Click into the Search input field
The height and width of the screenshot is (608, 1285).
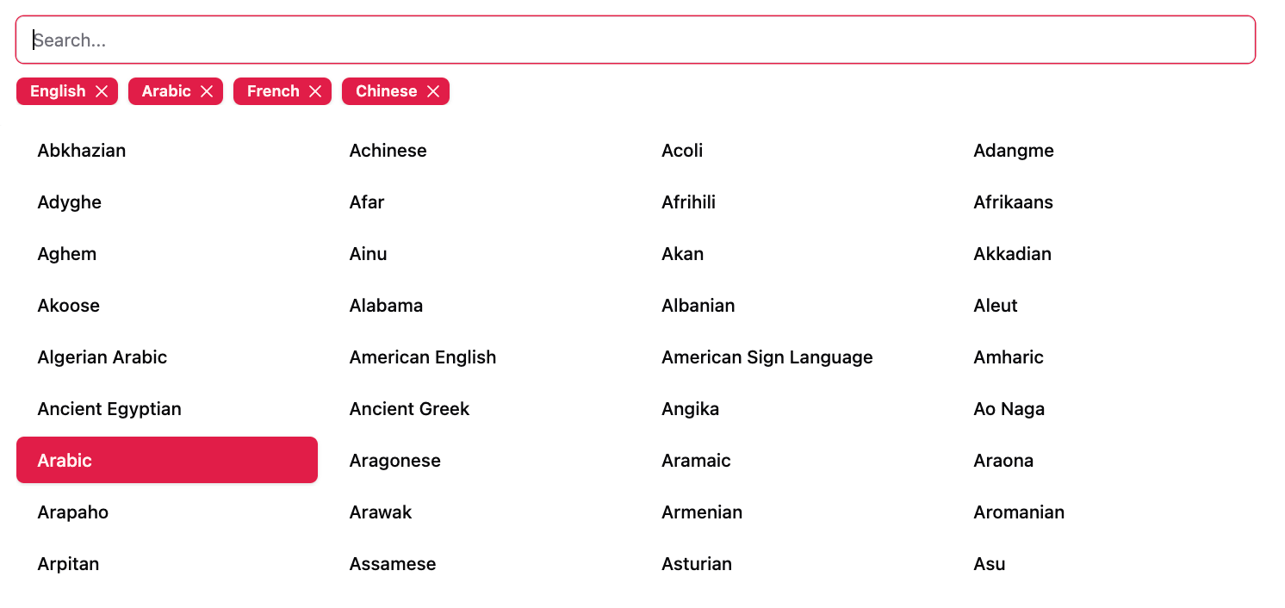pos(636,40)
